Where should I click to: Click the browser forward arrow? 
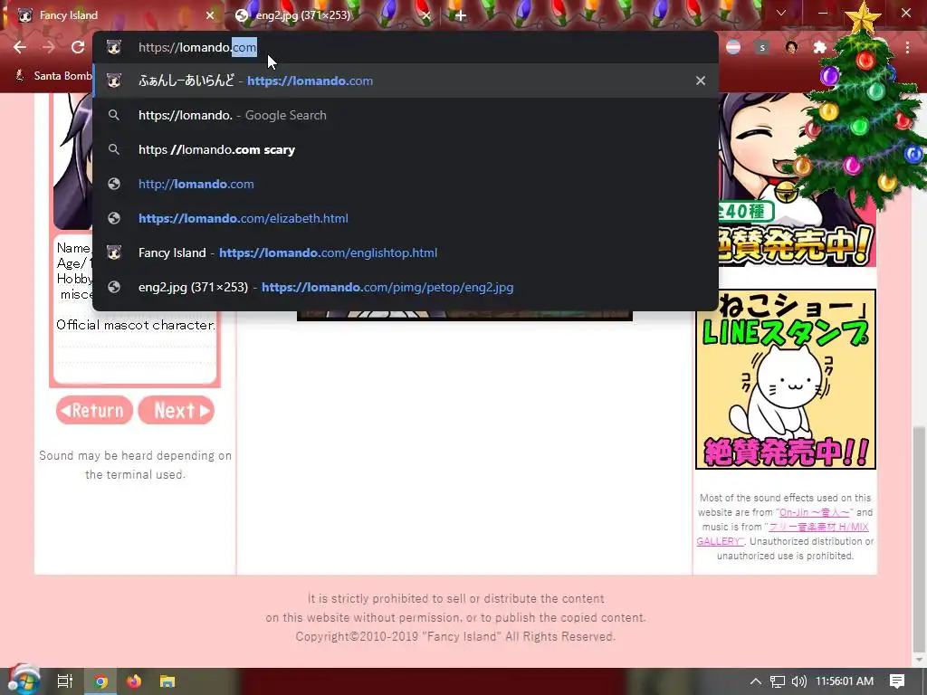(x=49, y=47)
